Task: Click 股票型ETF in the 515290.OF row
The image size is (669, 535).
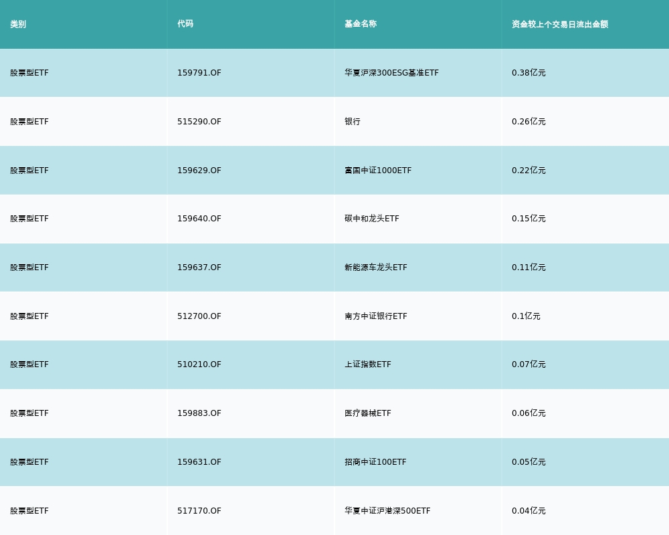Action: click(29, 122)
